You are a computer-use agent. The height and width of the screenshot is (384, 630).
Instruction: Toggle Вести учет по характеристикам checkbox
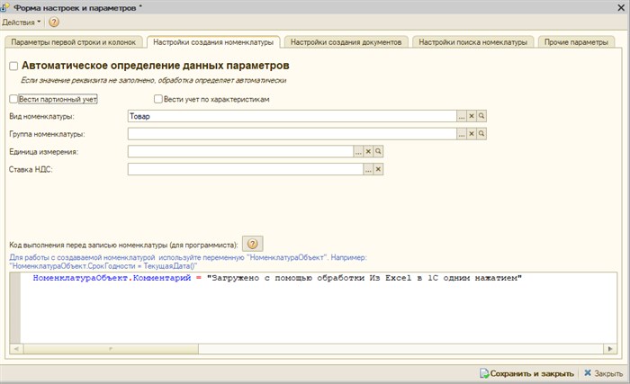coord(158,99)
